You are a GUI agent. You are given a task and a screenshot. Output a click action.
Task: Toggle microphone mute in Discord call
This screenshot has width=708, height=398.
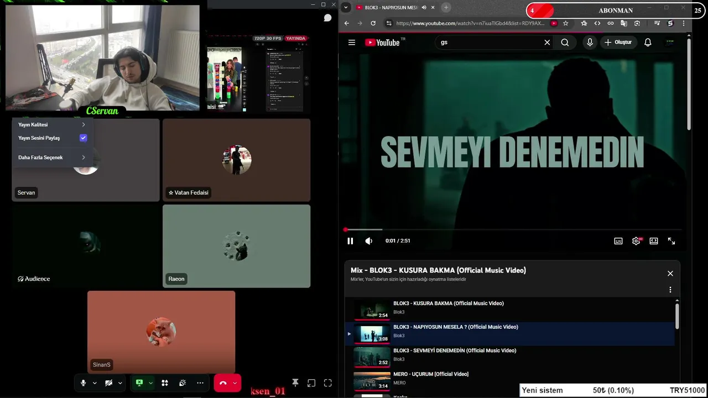(83, 383)
